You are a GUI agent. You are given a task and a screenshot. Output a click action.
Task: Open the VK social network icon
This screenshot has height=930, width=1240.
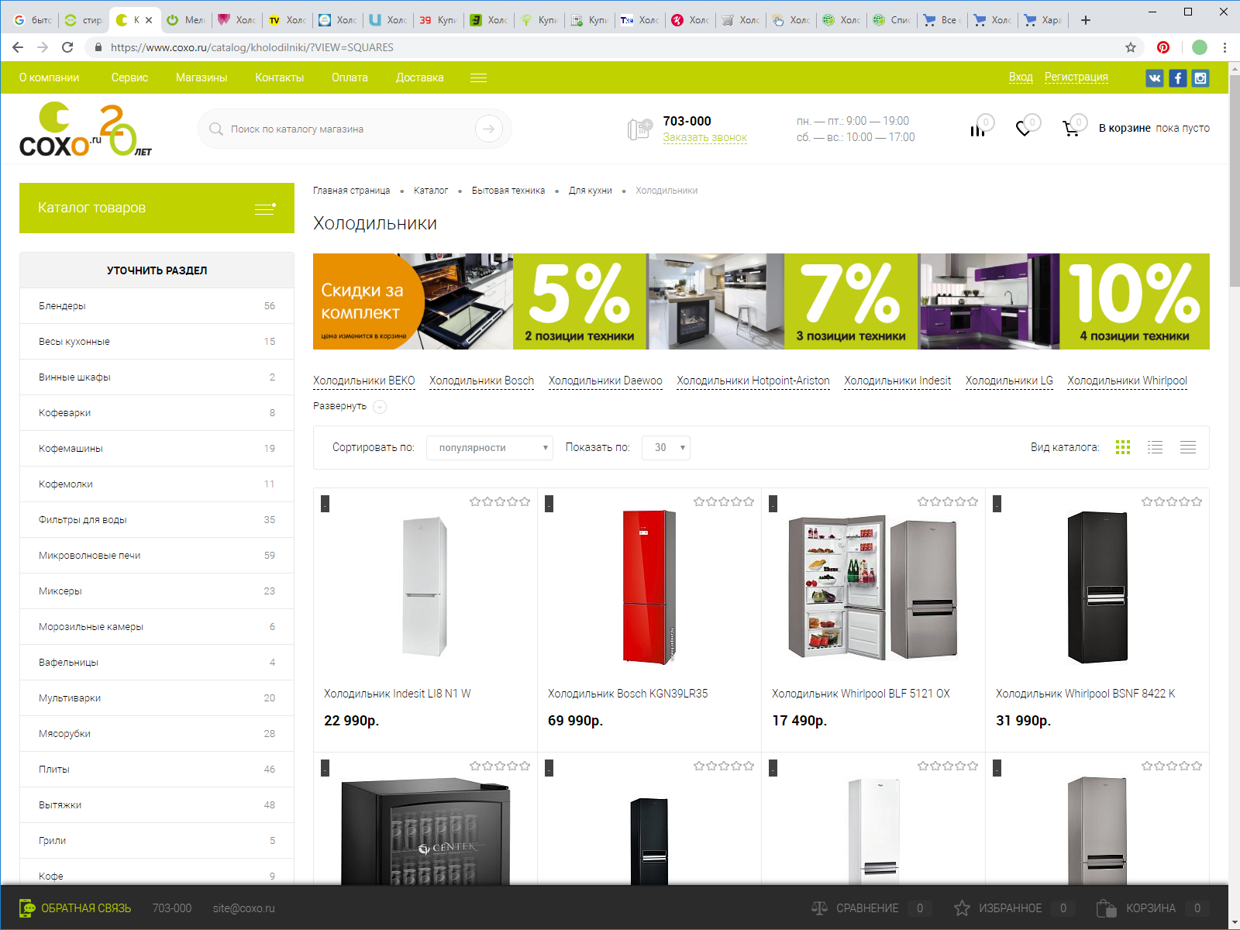click(1155, 77)
